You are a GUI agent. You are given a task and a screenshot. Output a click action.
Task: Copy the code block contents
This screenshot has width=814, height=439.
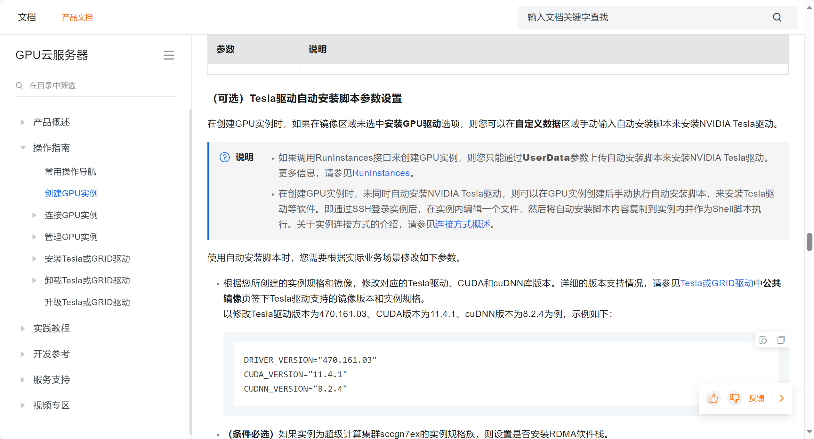click(x=781, y=340)
